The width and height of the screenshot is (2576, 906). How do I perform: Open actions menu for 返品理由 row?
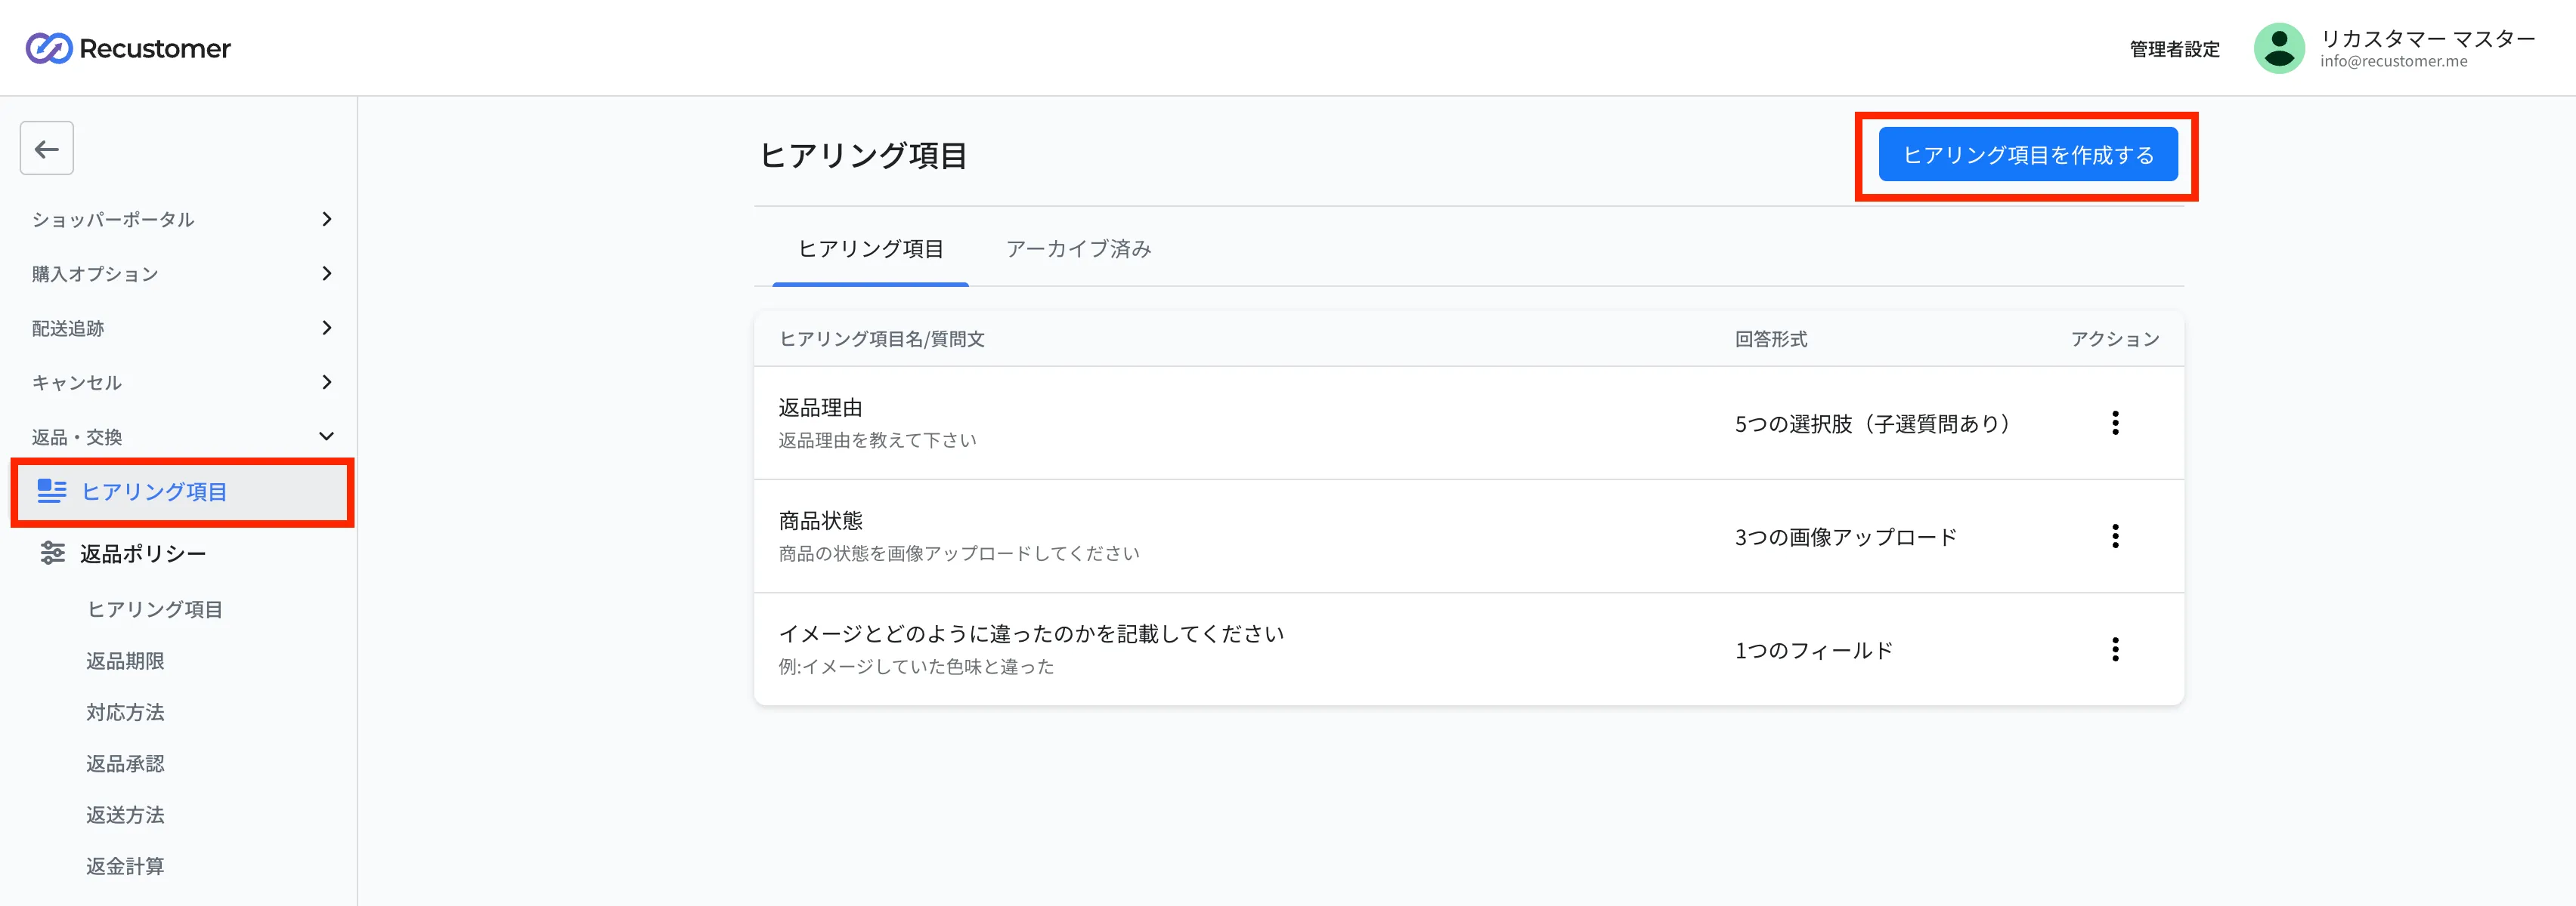tap(2115, 423)
